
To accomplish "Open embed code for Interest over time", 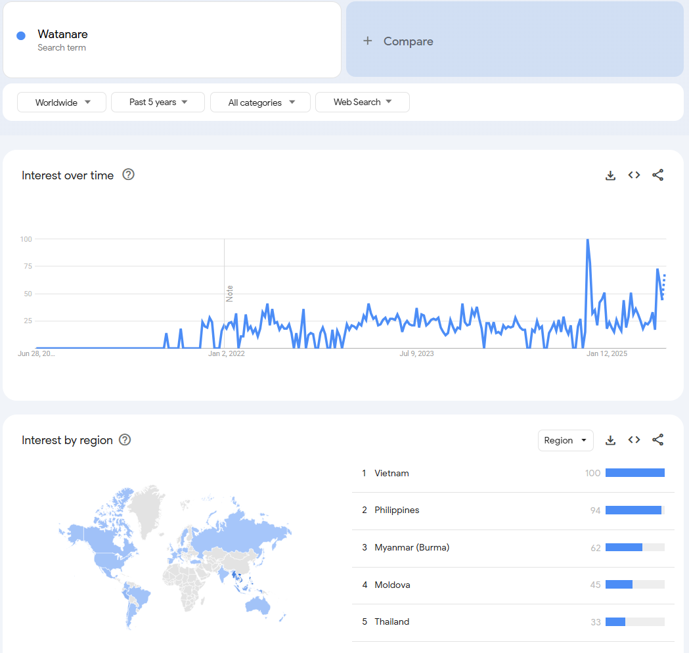I will (634, 175).
